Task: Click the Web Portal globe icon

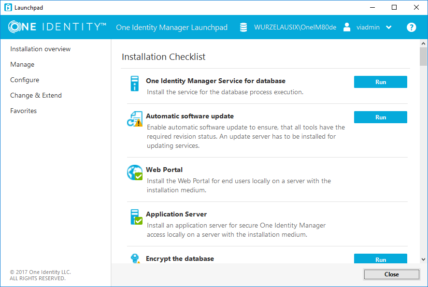Action: point(135,172)
